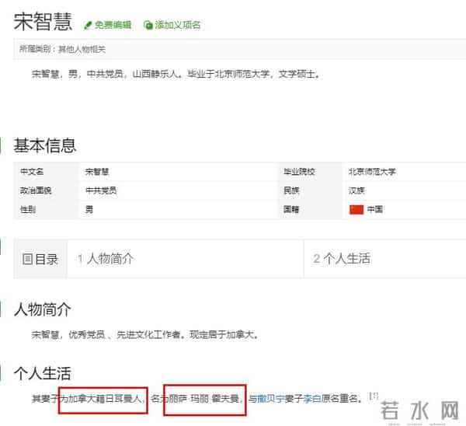Click the sentence 现定居于加拿大
Viewport: 466px width, 426px height.
[x=223, y=335]
